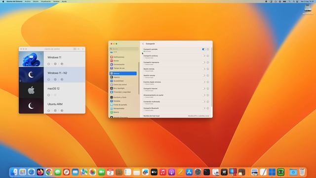This screenshot has height=178, width=316.
Task: Open Pantallas in settings sidebar
Action: [x=123, y=101]
